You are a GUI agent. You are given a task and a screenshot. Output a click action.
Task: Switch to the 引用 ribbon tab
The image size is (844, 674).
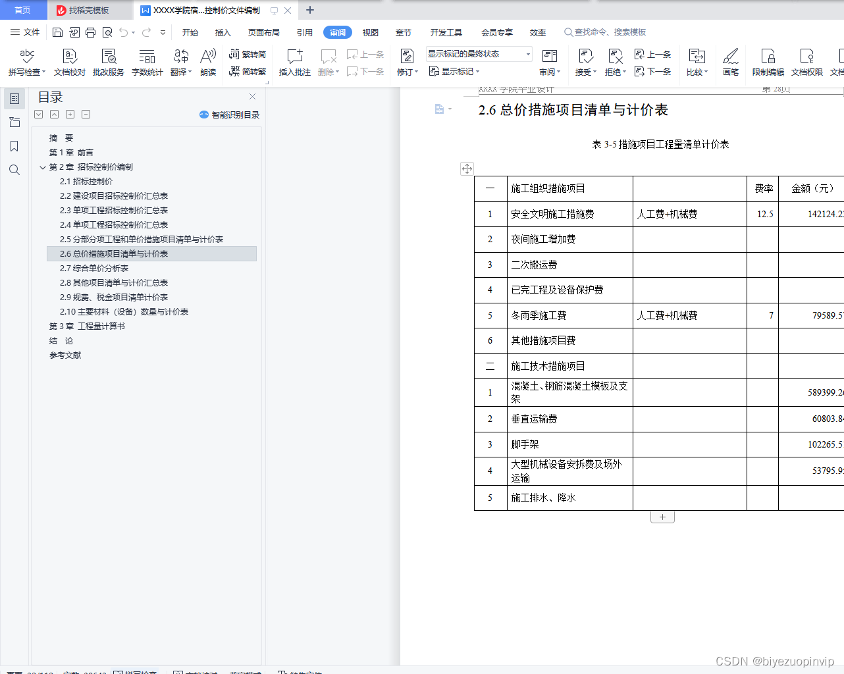coord(305,32)
